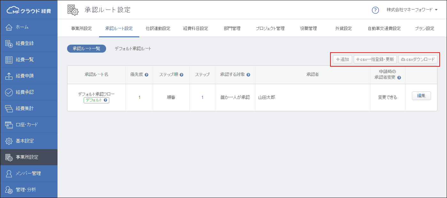
Task: Click the 変更できる cell
Action: pyautogui.click(x=388, y=98)
